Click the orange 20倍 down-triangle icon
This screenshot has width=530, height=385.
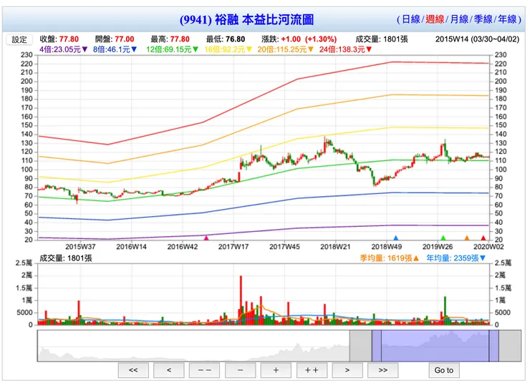tap(311, 49)
